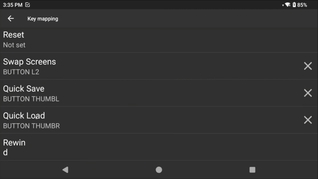
Task: Open recent apps with the square button
Action: 252,170
